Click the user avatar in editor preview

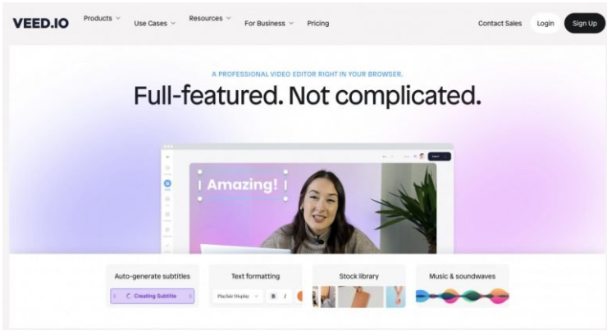422,156
